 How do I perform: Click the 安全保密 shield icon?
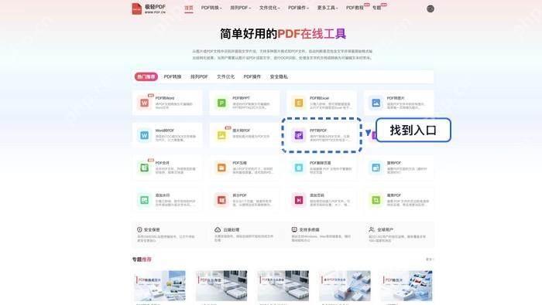[x=139, y=229]
